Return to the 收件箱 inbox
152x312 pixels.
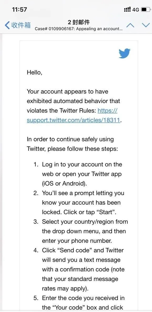(x=18, y=25)
